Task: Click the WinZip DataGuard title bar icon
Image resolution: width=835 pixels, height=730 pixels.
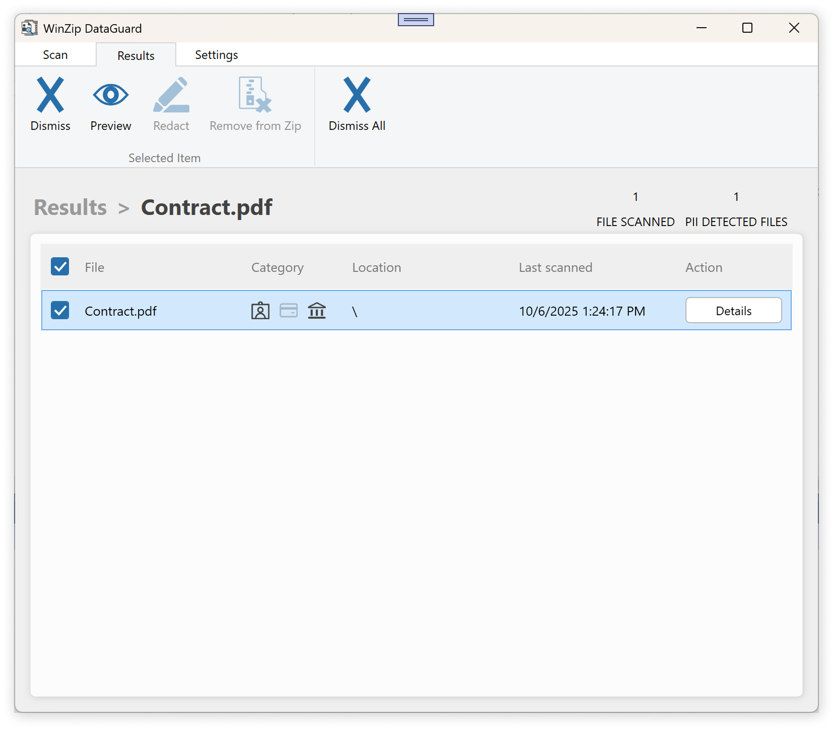Action: [30, 28]
